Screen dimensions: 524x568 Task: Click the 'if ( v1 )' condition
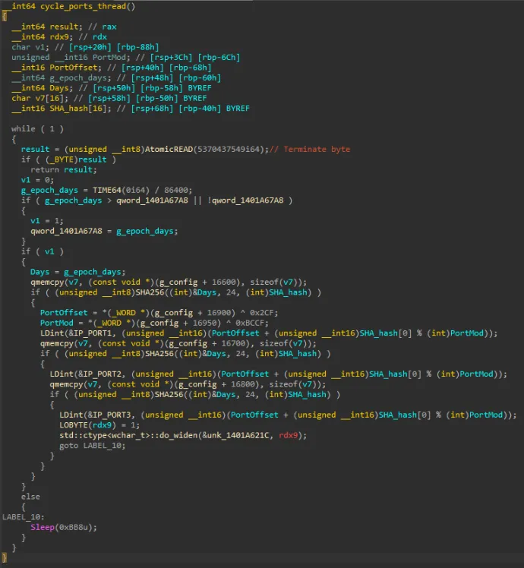42,251
